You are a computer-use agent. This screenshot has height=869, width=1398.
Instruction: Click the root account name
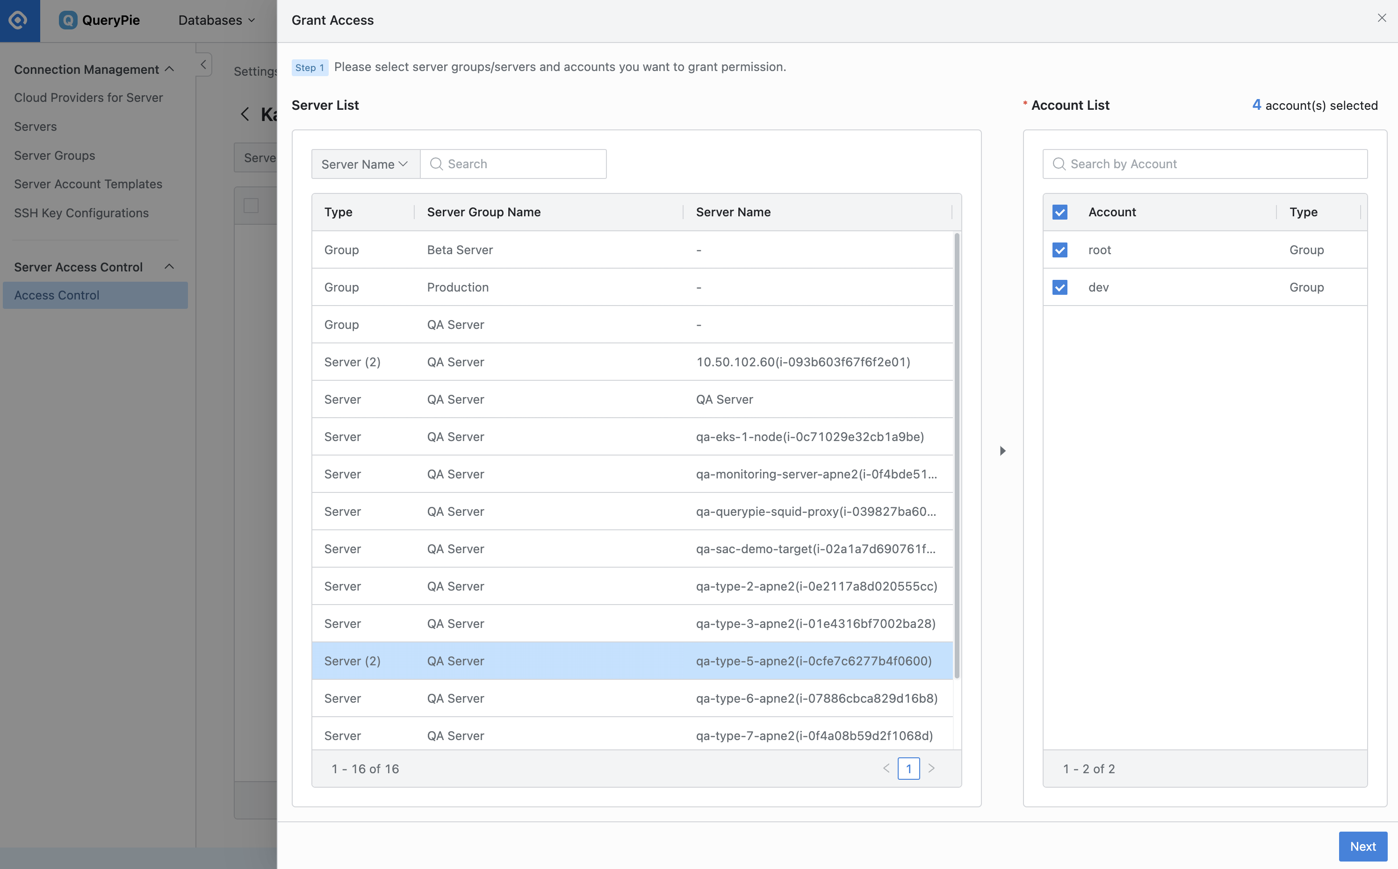click(x=1100, y=250)
